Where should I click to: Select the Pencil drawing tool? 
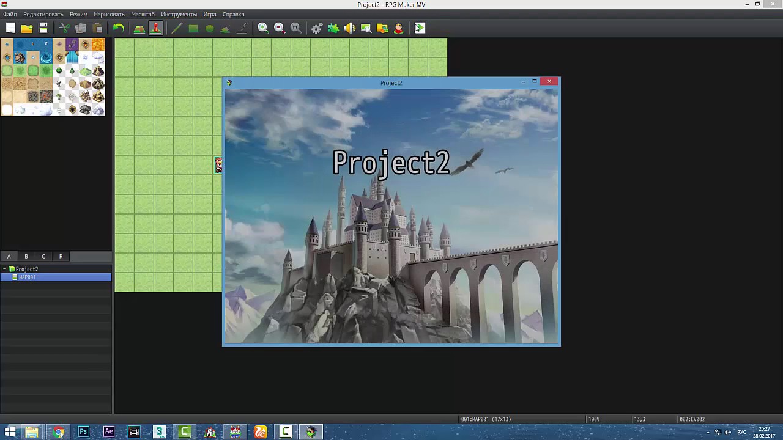click(x=177, y=28)
